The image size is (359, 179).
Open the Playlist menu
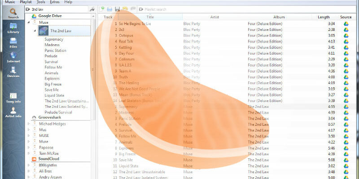pos(26,2)
